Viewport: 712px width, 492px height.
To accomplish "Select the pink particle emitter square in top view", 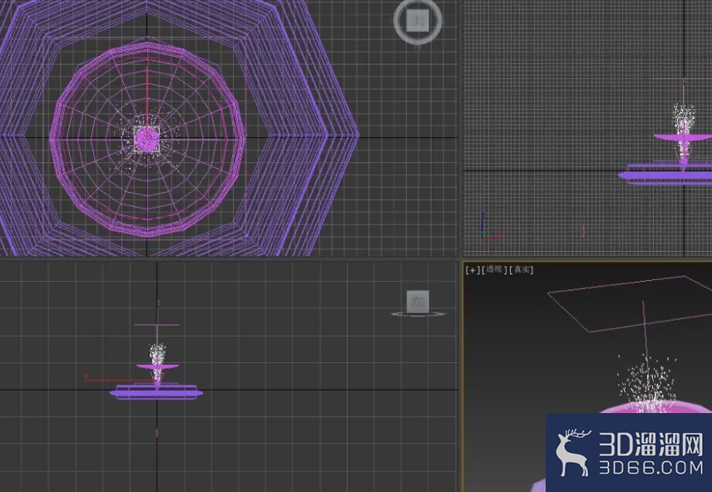I will [x=146, y=139].
